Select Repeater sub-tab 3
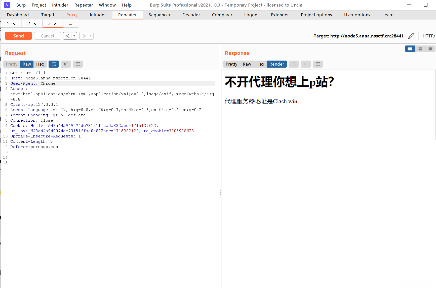The image size is (436, 288). 49,24
